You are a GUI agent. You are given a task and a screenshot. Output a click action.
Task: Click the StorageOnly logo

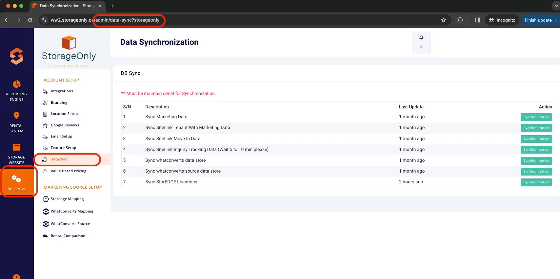coord(69,51)
